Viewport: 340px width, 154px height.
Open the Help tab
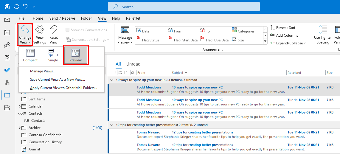click(x=116, y=18)
